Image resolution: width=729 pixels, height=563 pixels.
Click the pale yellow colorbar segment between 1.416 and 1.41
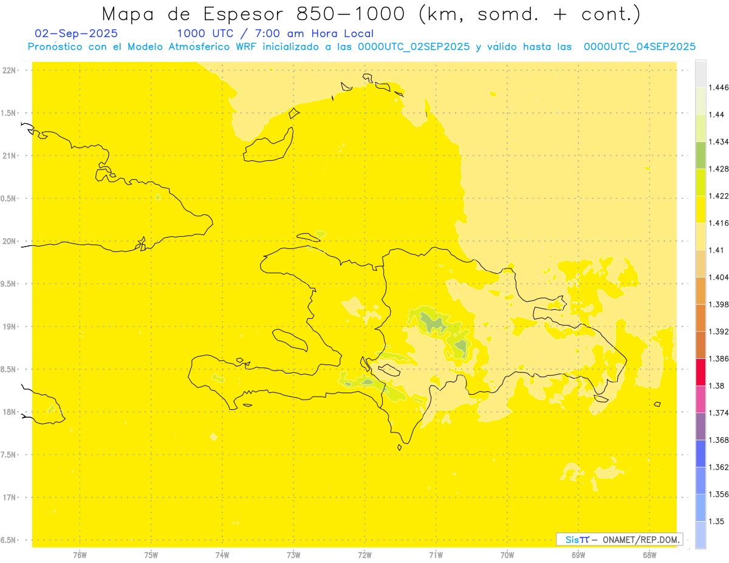(700, 236)
